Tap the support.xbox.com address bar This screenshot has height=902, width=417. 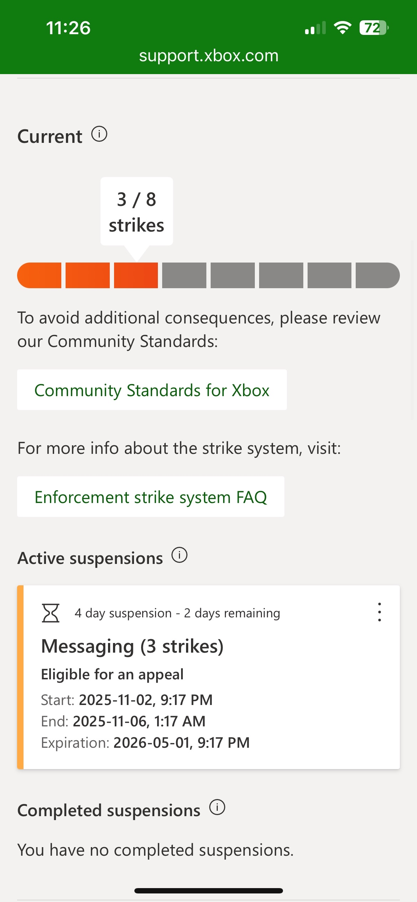coord(208,56)
